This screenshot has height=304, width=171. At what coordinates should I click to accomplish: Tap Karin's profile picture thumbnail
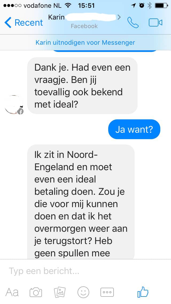click(x=14, y=105)
